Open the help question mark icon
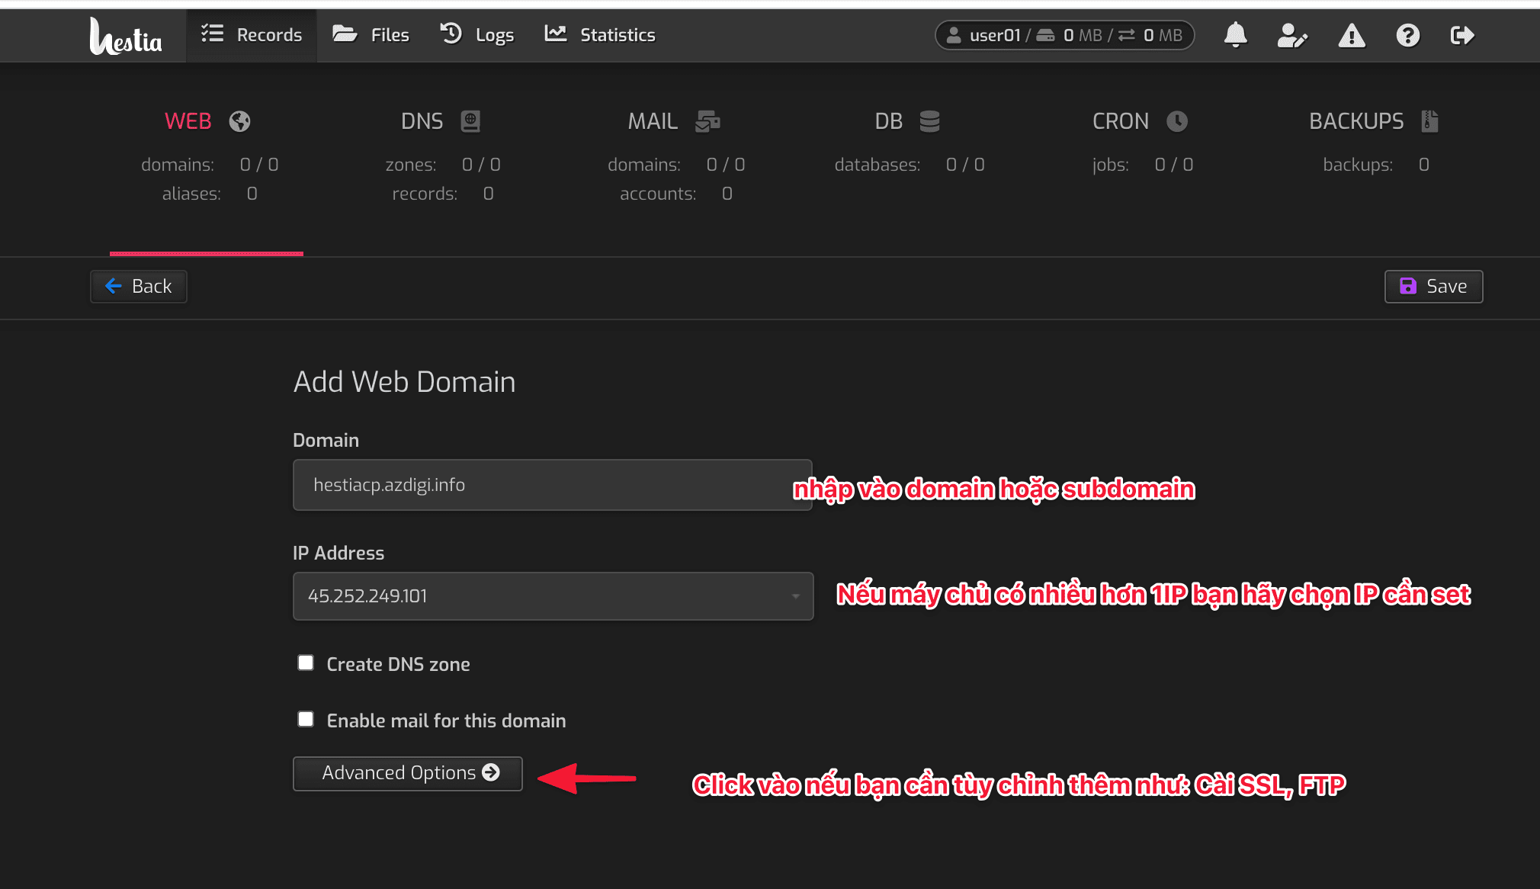Screen dimensions: 1540x889 tap(1407, 34)
